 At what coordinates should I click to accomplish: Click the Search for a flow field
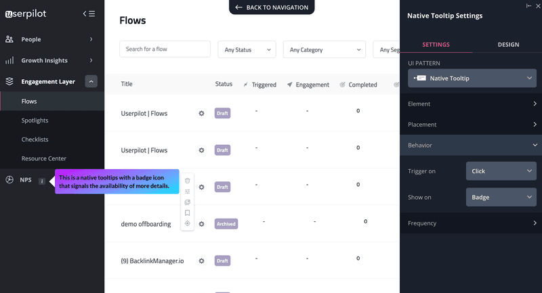[165, 49]
